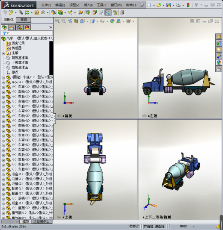The image size is (223, 230).
Task: Open the ConfigurationManager tab icon
Action: click(x=19, y=27)
